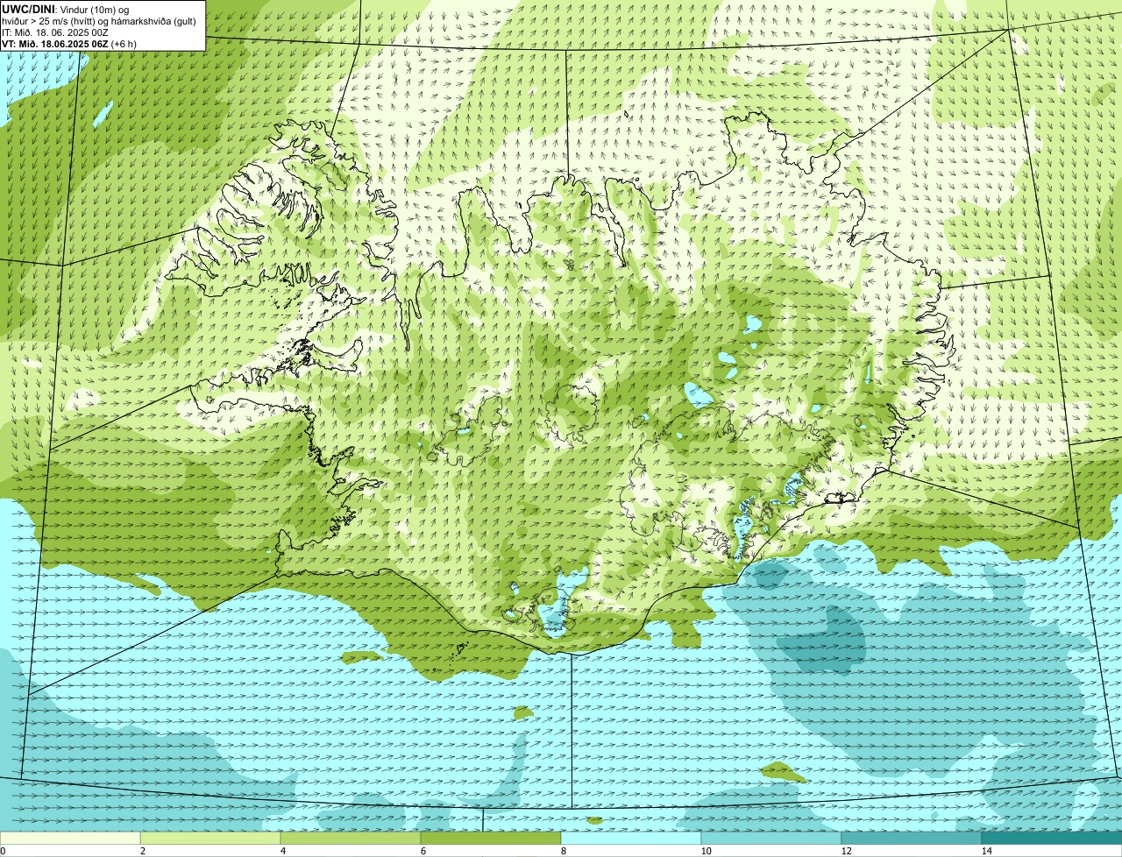
Task: Click the legend value label '6'
Action: point(423,851)
